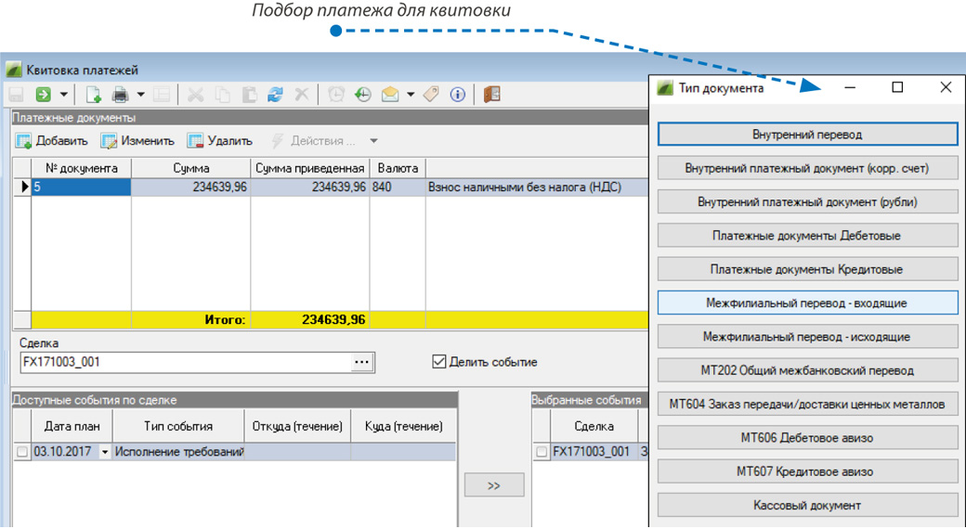Tick the checkbox for FX171003_001 in selected events
966x529 pixels.
click(542, 452)
